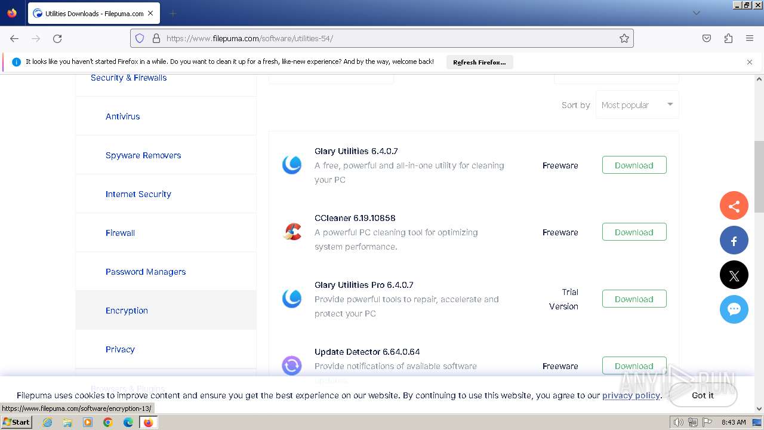Click the page vertical scrollbar thumb
The width and height of the screenshot is (764, 430).
coord(759,177)
